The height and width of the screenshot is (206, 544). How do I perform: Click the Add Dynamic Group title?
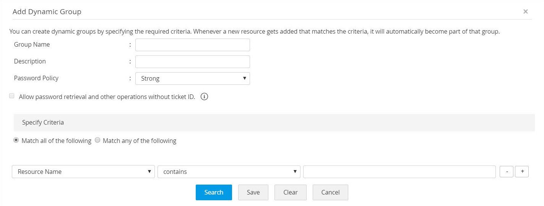[47, 11]
